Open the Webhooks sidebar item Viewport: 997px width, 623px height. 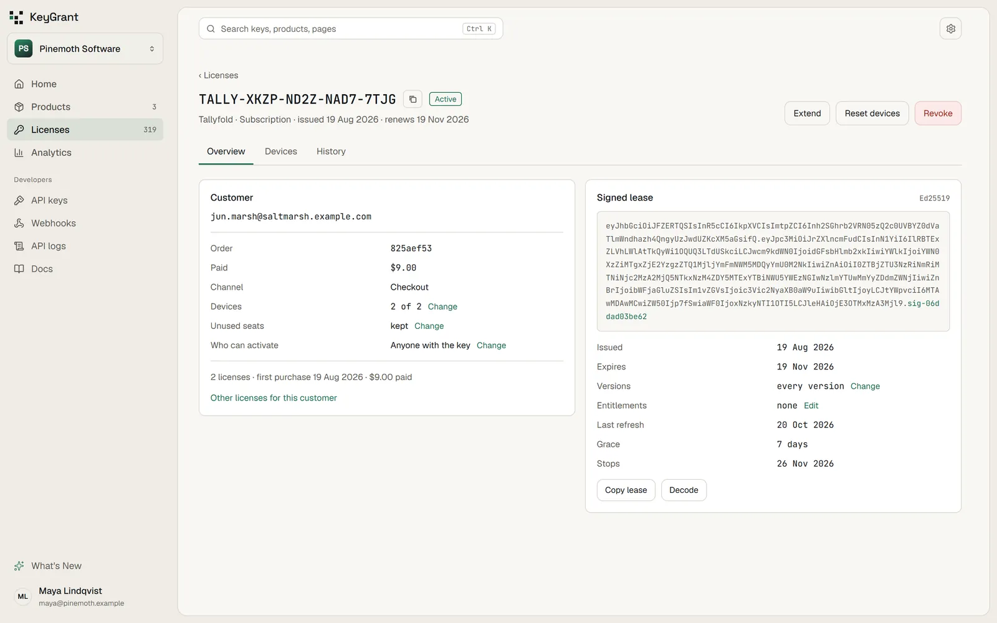tap(85, 223)
